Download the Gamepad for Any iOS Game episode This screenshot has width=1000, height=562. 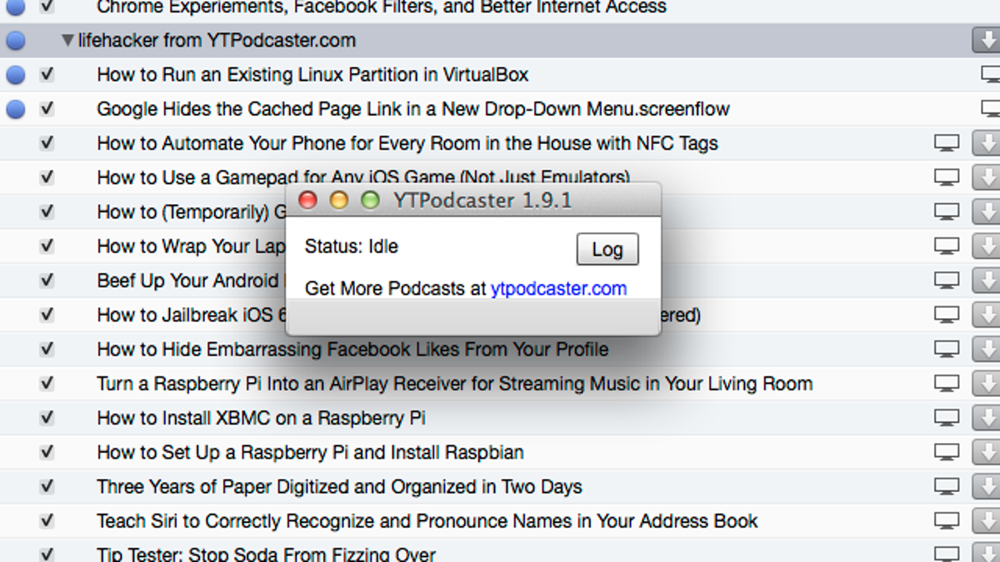986,177
